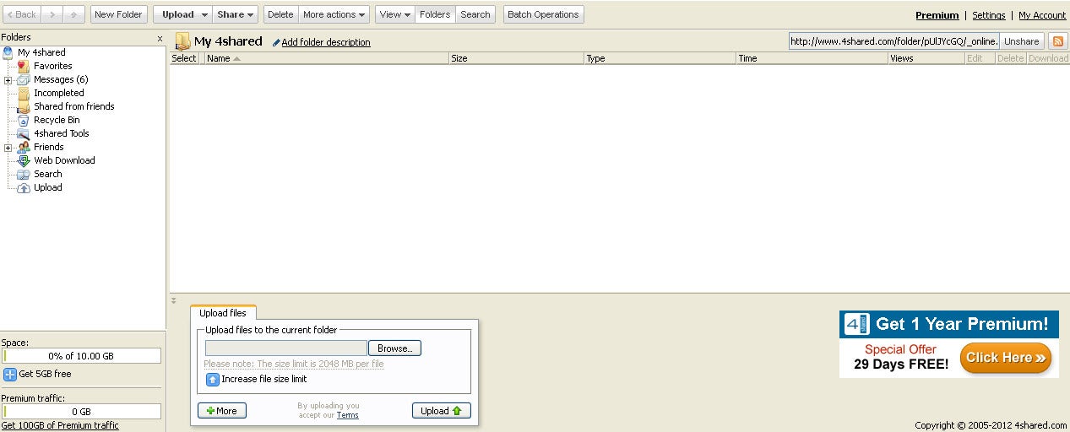Click the Search tree icon
Viewport: 1070px width, 432px height.
coord(24,174)
